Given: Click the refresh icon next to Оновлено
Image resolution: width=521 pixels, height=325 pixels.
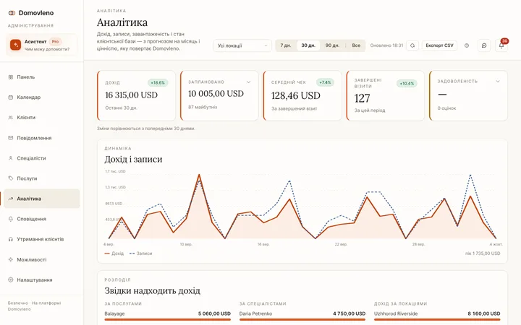Looking at the screenshot, I should (x=412, y=45).
